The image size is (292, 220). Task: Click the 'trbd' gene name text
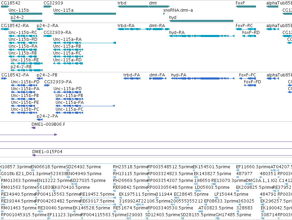(x=122, y=3)
